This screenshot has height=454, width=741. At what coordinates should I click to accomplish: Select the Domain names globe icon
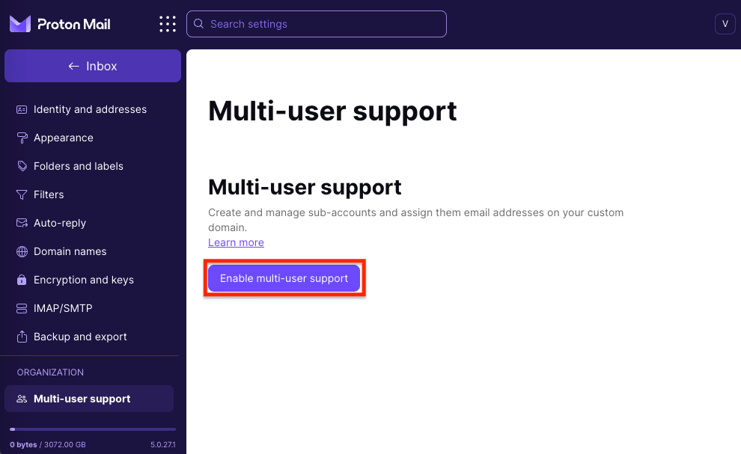[22, 251]
